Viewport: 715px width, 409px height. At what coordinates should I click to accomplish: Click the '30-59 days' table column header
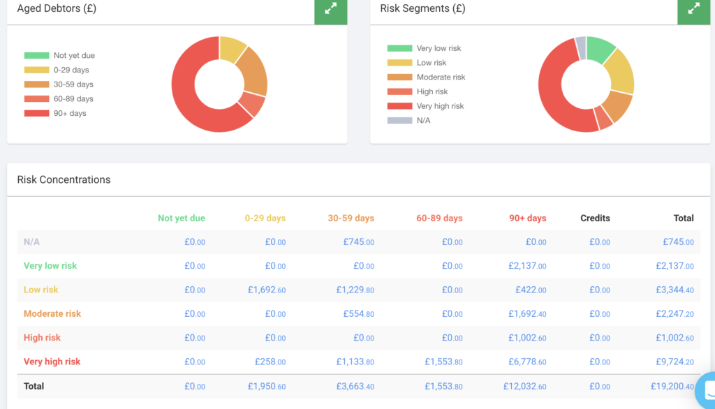pos(351,218)
